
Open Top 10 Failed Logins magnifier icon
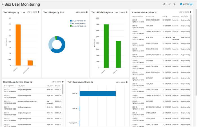point(113,12)
